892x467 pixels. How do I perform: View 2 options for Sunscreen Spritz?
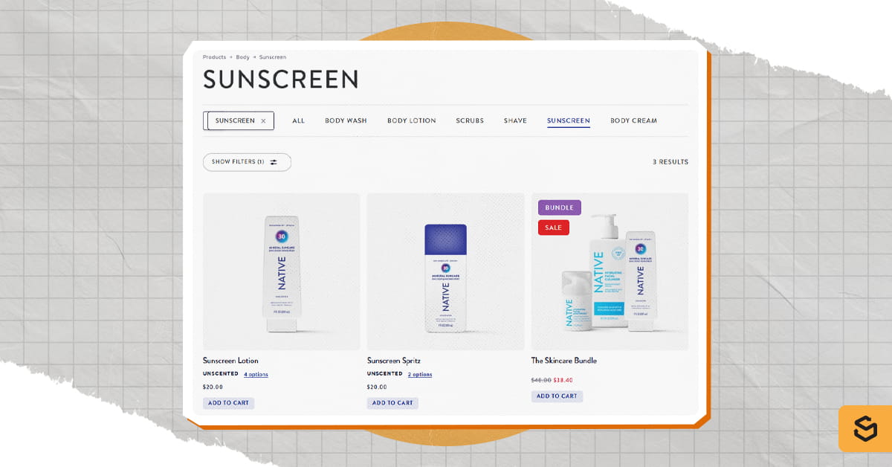pos(420,375)
